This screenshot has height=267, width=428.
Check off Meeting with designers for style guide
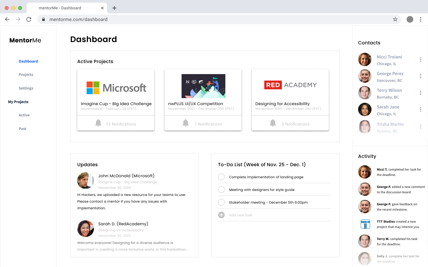(x=221, y=190)
